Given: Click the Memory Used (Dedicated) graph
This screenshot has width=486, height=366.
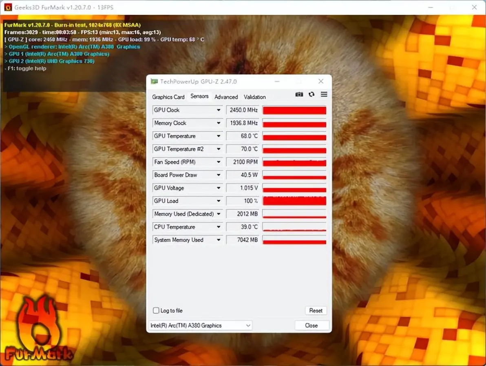Looking at the screenshot, I should tap(294, 214).
